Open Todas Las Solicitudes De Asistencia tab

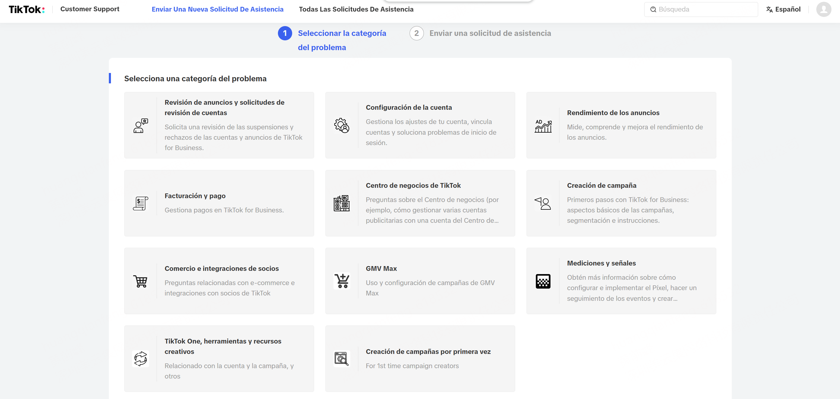click(x=356, y=9)
